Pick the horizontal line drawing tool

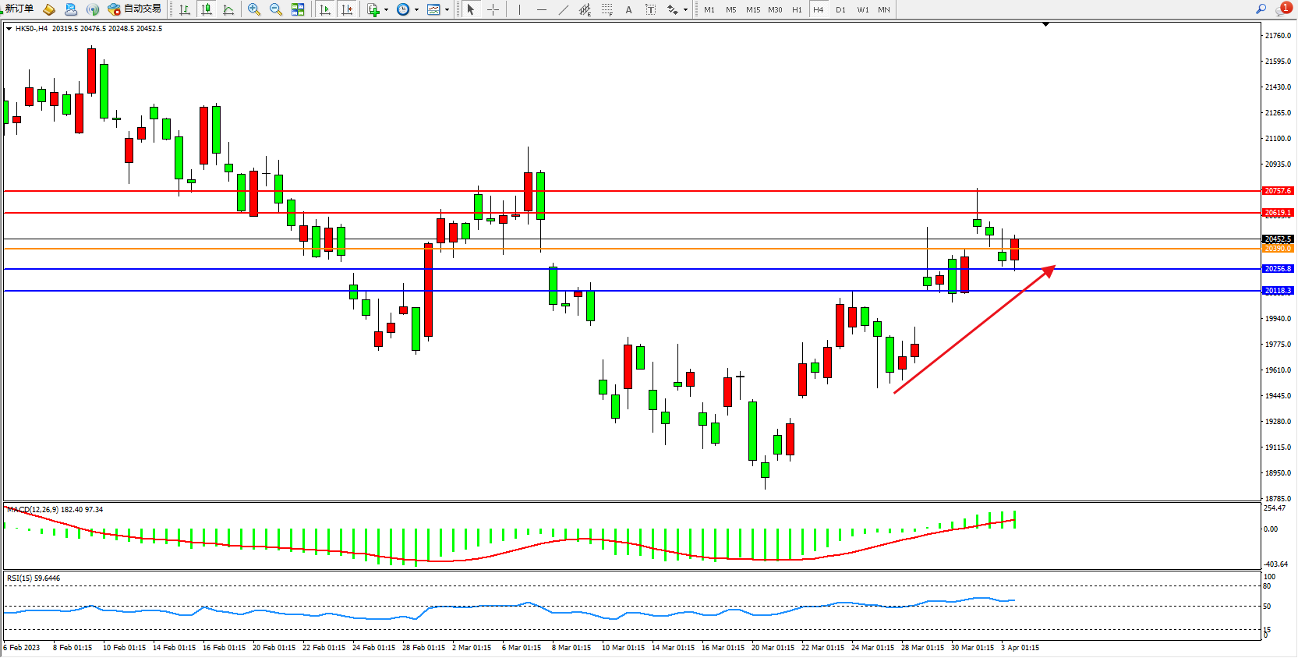coord(541,9)
